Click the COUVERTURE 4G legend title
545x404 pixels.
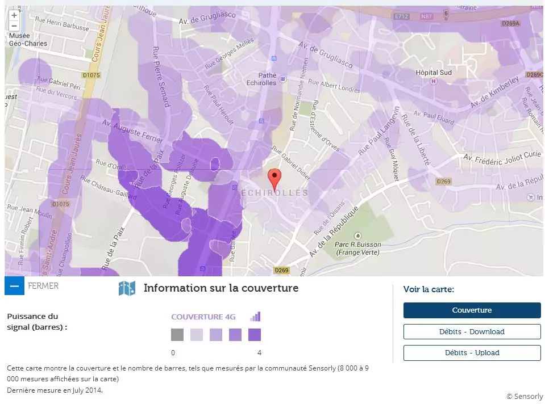[203, 317]
